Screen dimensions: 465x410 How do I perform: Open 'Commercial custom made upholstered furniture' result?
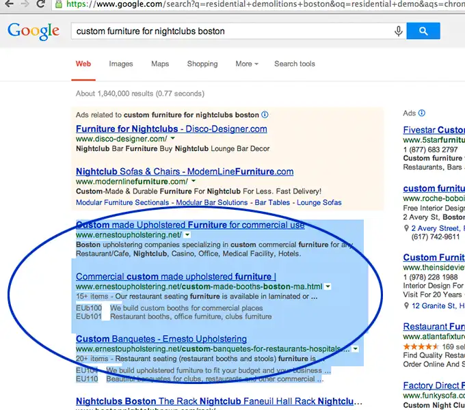(176, 276)
